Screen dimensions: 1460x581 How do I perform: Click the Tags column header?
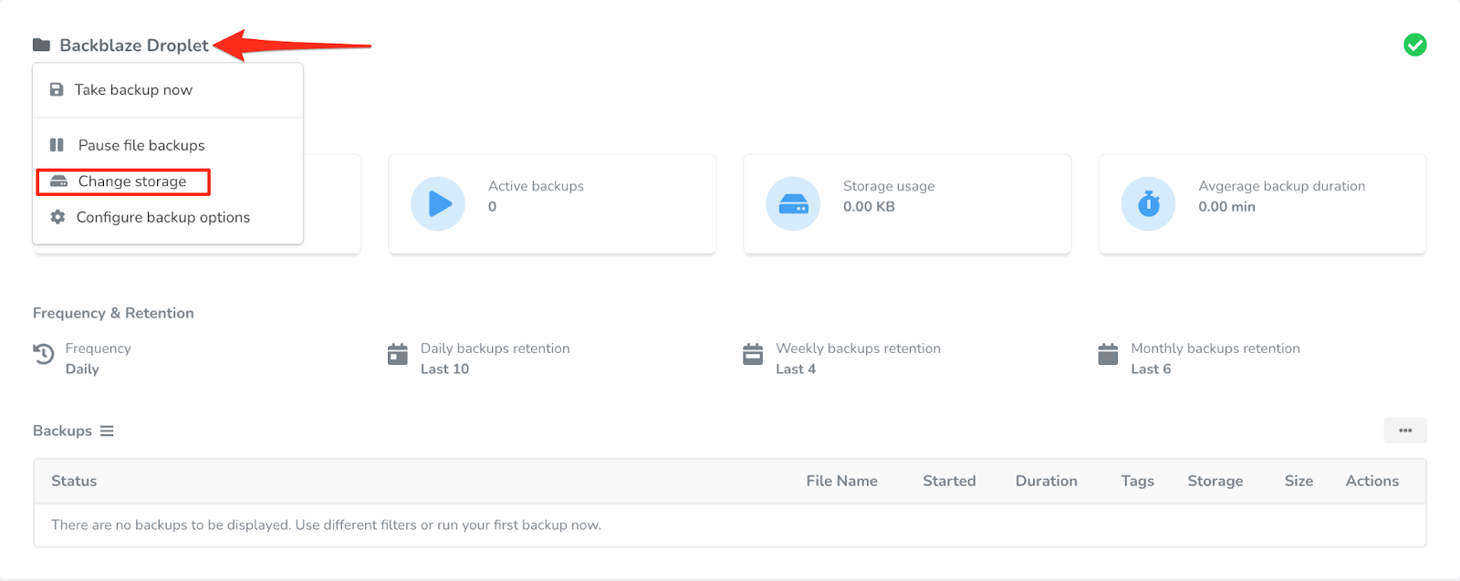1138,481
